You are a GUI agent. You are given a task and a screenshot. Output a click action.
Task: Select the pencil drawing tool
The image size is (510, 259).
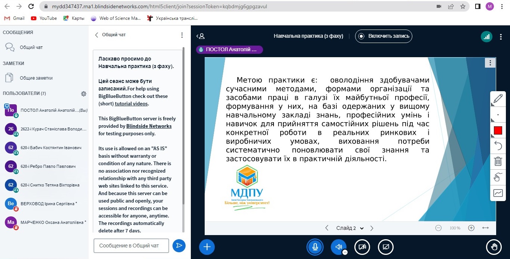pos(498,99)
